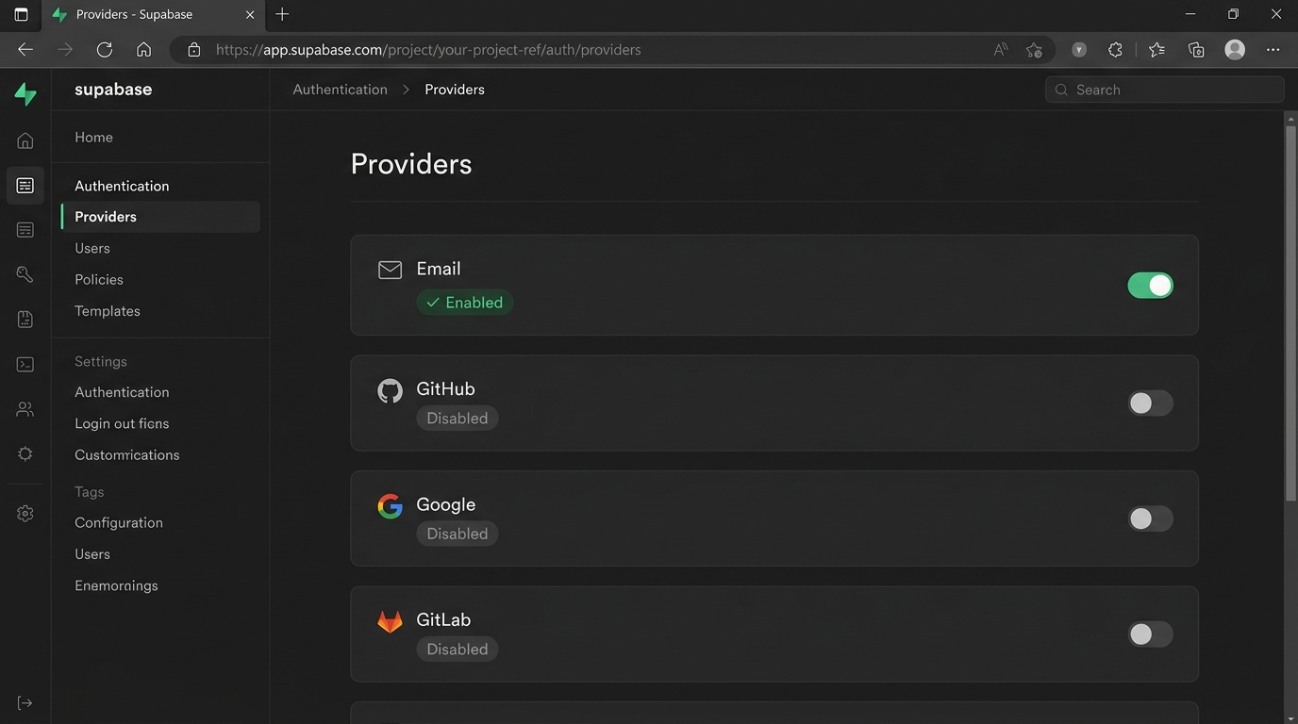Click the GitHub octocat icon
Screen dimensions: 1298x724
click(390, 390)
